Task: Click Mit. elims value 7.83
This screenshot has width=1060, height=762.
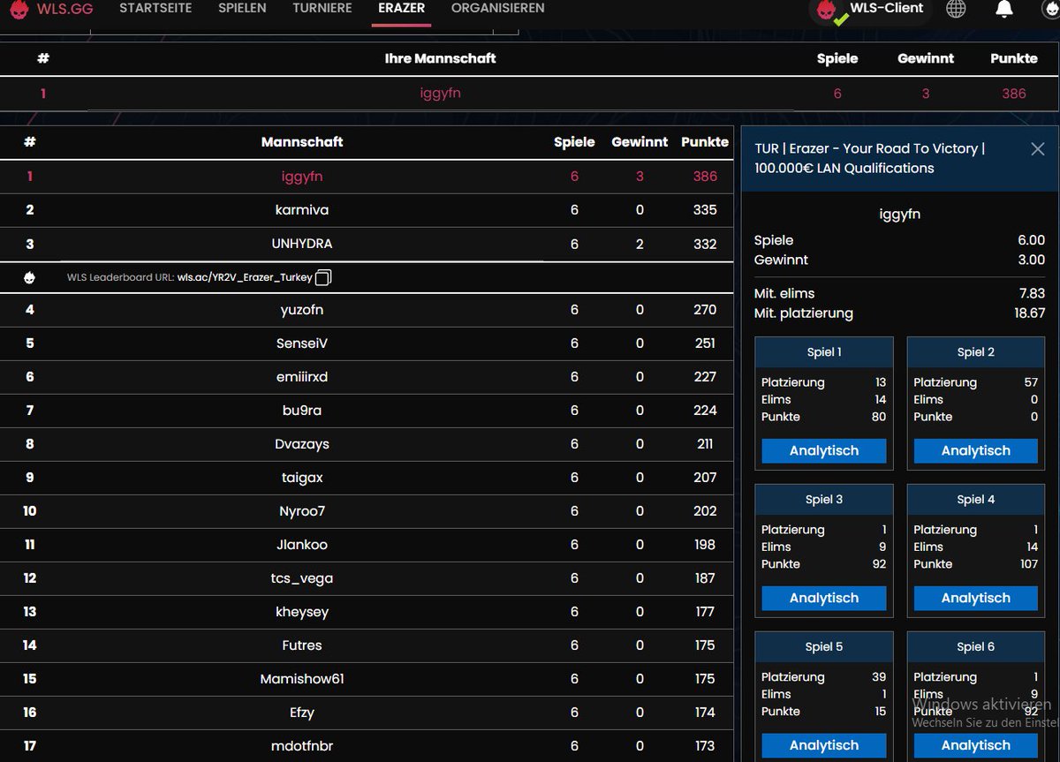Action: click(1031, 293)
